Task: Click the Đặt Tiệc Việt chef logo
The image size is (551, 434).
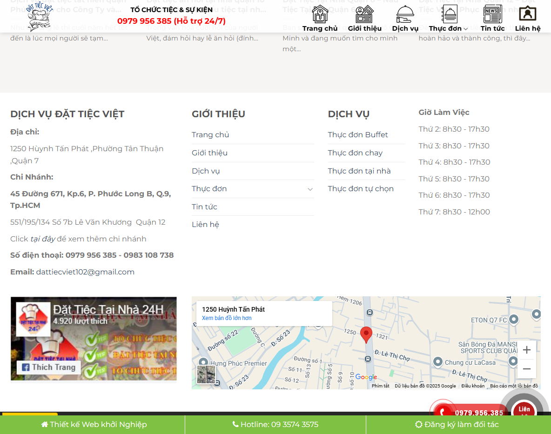Action: click(x=39, y=17)
